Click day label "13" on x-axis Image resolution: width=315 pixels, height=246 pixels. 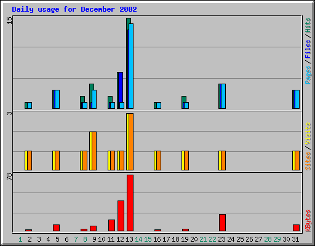(129, 239)
